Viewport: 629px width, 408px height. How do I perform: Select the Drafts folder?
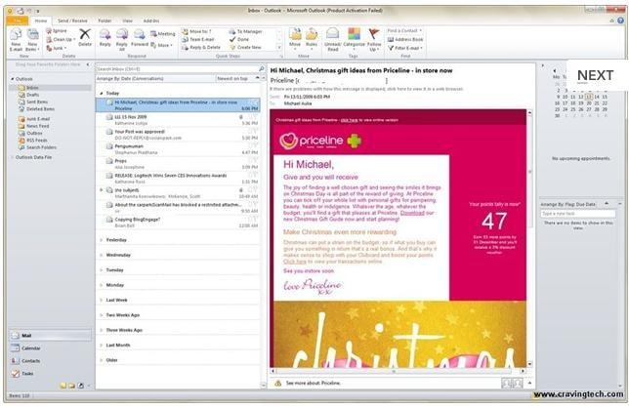(x=33, y=95)
